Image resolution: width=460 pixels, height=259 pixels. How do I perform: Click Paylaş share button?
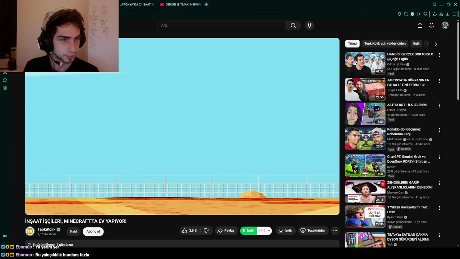pyautogui.click(x=226, y=231)
